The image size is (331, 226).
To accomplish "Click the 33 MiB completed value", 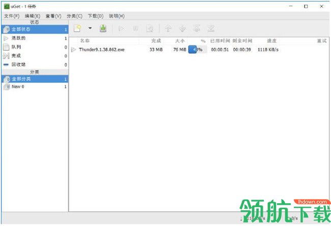I will tap(156, 50).
